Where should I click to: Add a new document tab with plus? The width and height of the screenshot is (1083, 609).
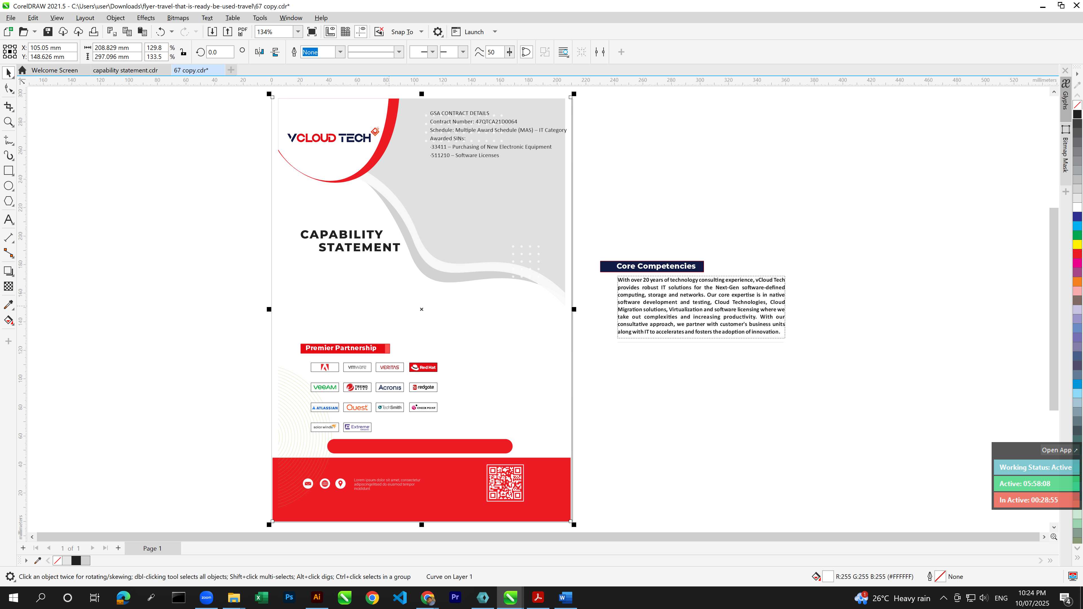231,70
